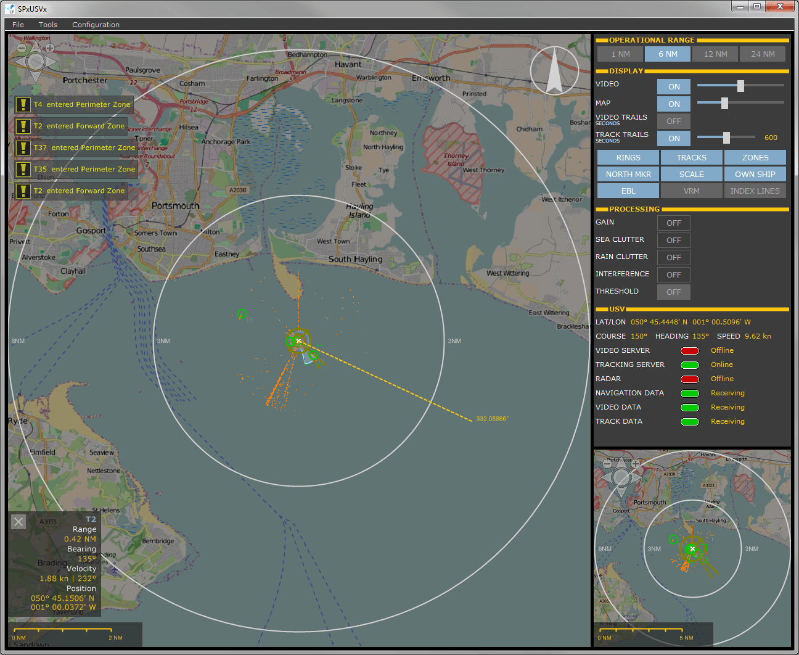Click the zoom in plus icon on the map

click(x=49, y=48)
